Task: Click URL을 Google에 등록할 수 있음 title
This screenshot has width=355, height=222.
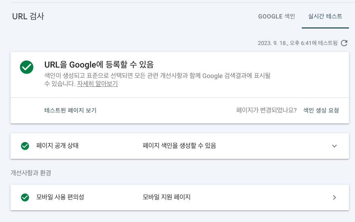Action: tap(99, 65)
